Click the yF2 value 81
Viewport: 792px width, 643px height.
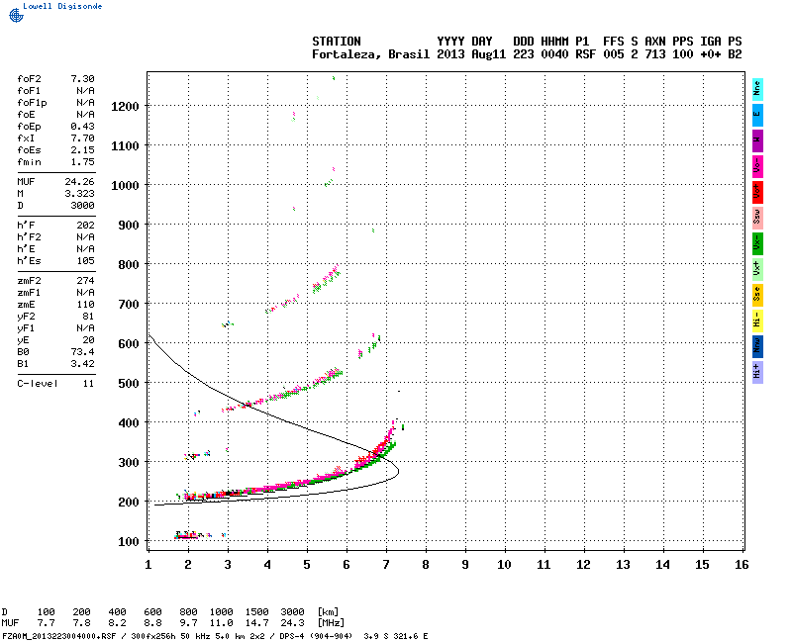[88, 317]
